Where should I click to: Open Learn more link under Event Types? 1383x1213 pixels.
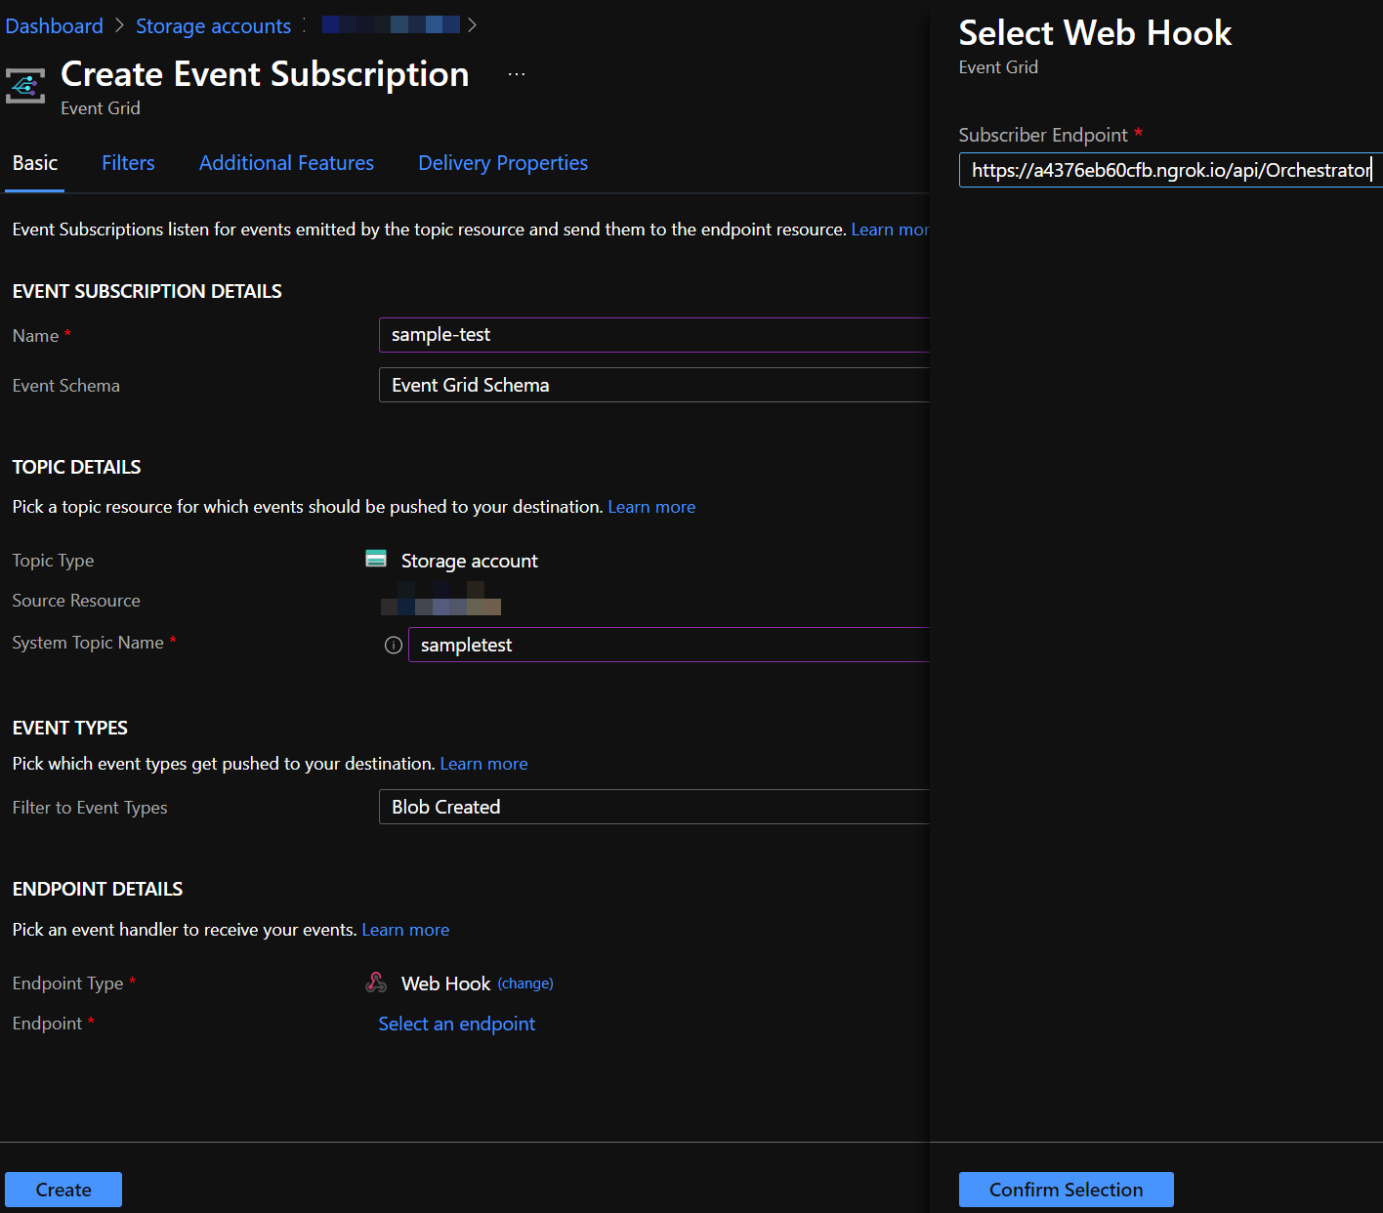[x=483, y=764]
